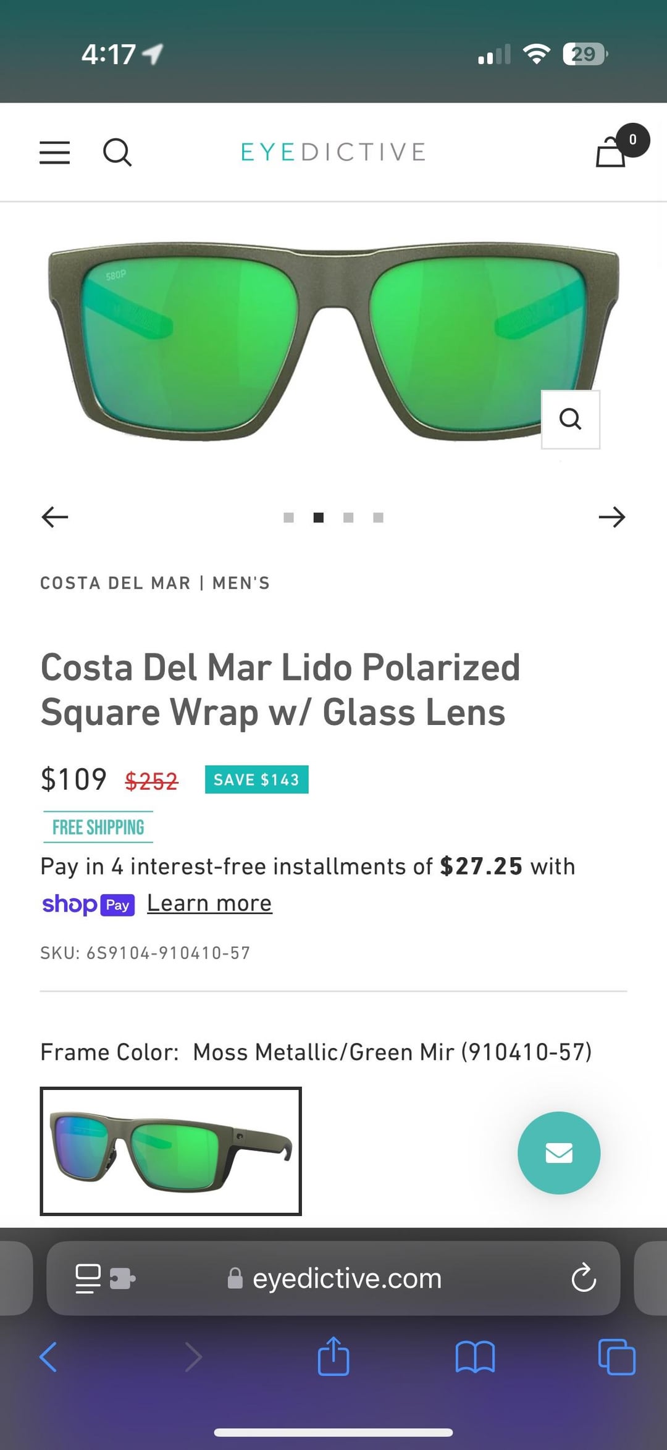
Task: Open the hamburger navigation menu
Action: pos(54,152)
